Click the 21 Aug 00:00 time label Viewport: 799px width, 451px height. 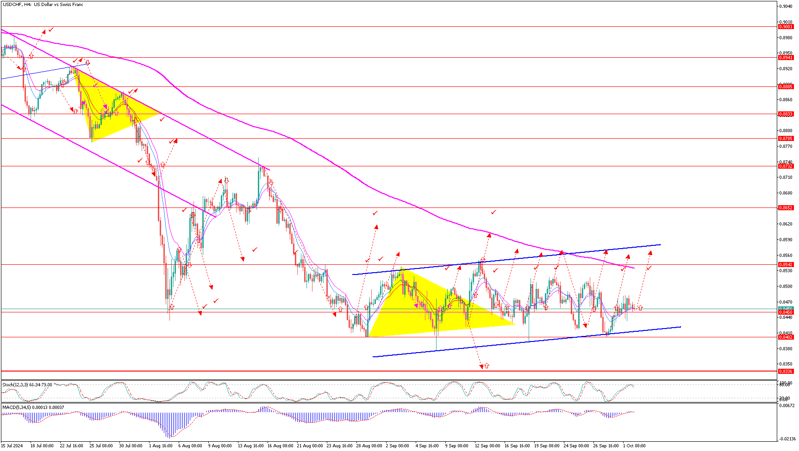click(310, 446)
